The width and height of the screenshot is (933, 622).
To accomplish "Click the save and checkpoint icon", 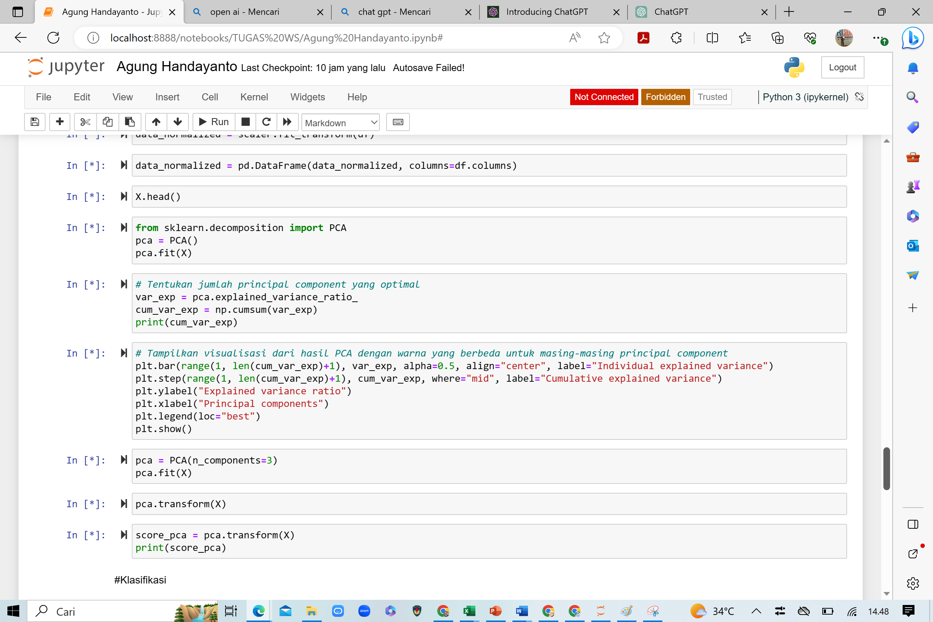I will pos(34,122).
